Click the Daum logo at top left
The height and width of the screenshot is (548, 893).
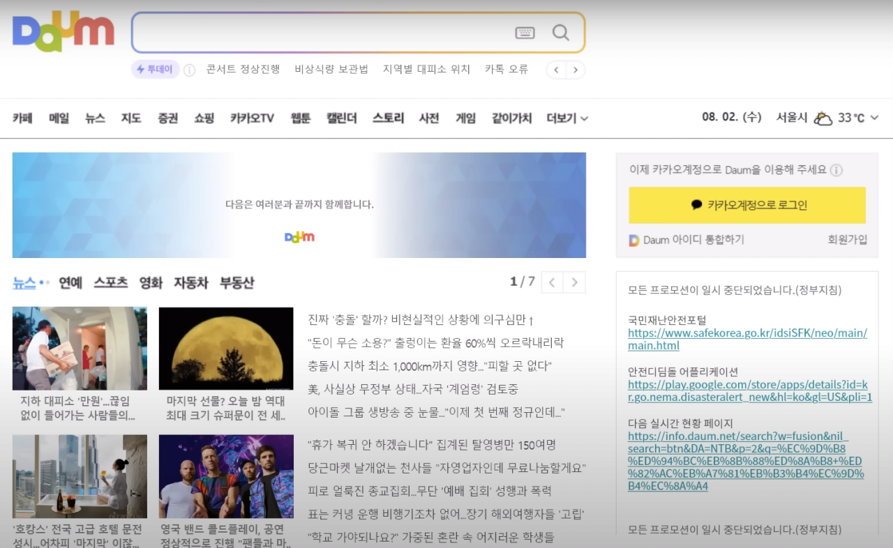pos(63,31)
